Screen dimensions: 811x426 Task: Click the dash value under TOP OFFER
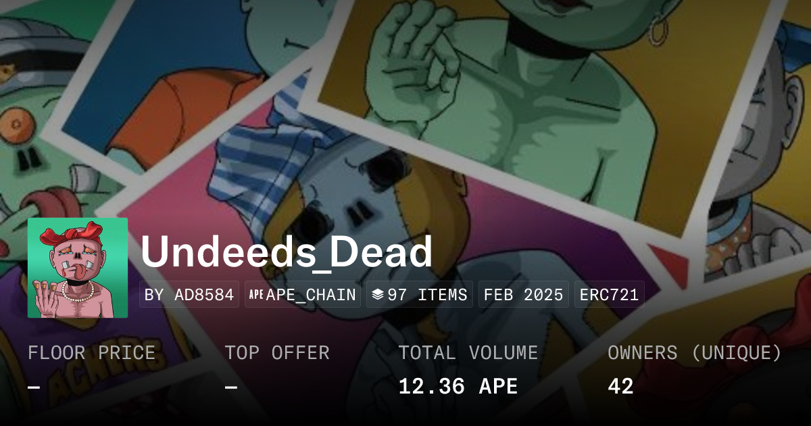point(231,387)
